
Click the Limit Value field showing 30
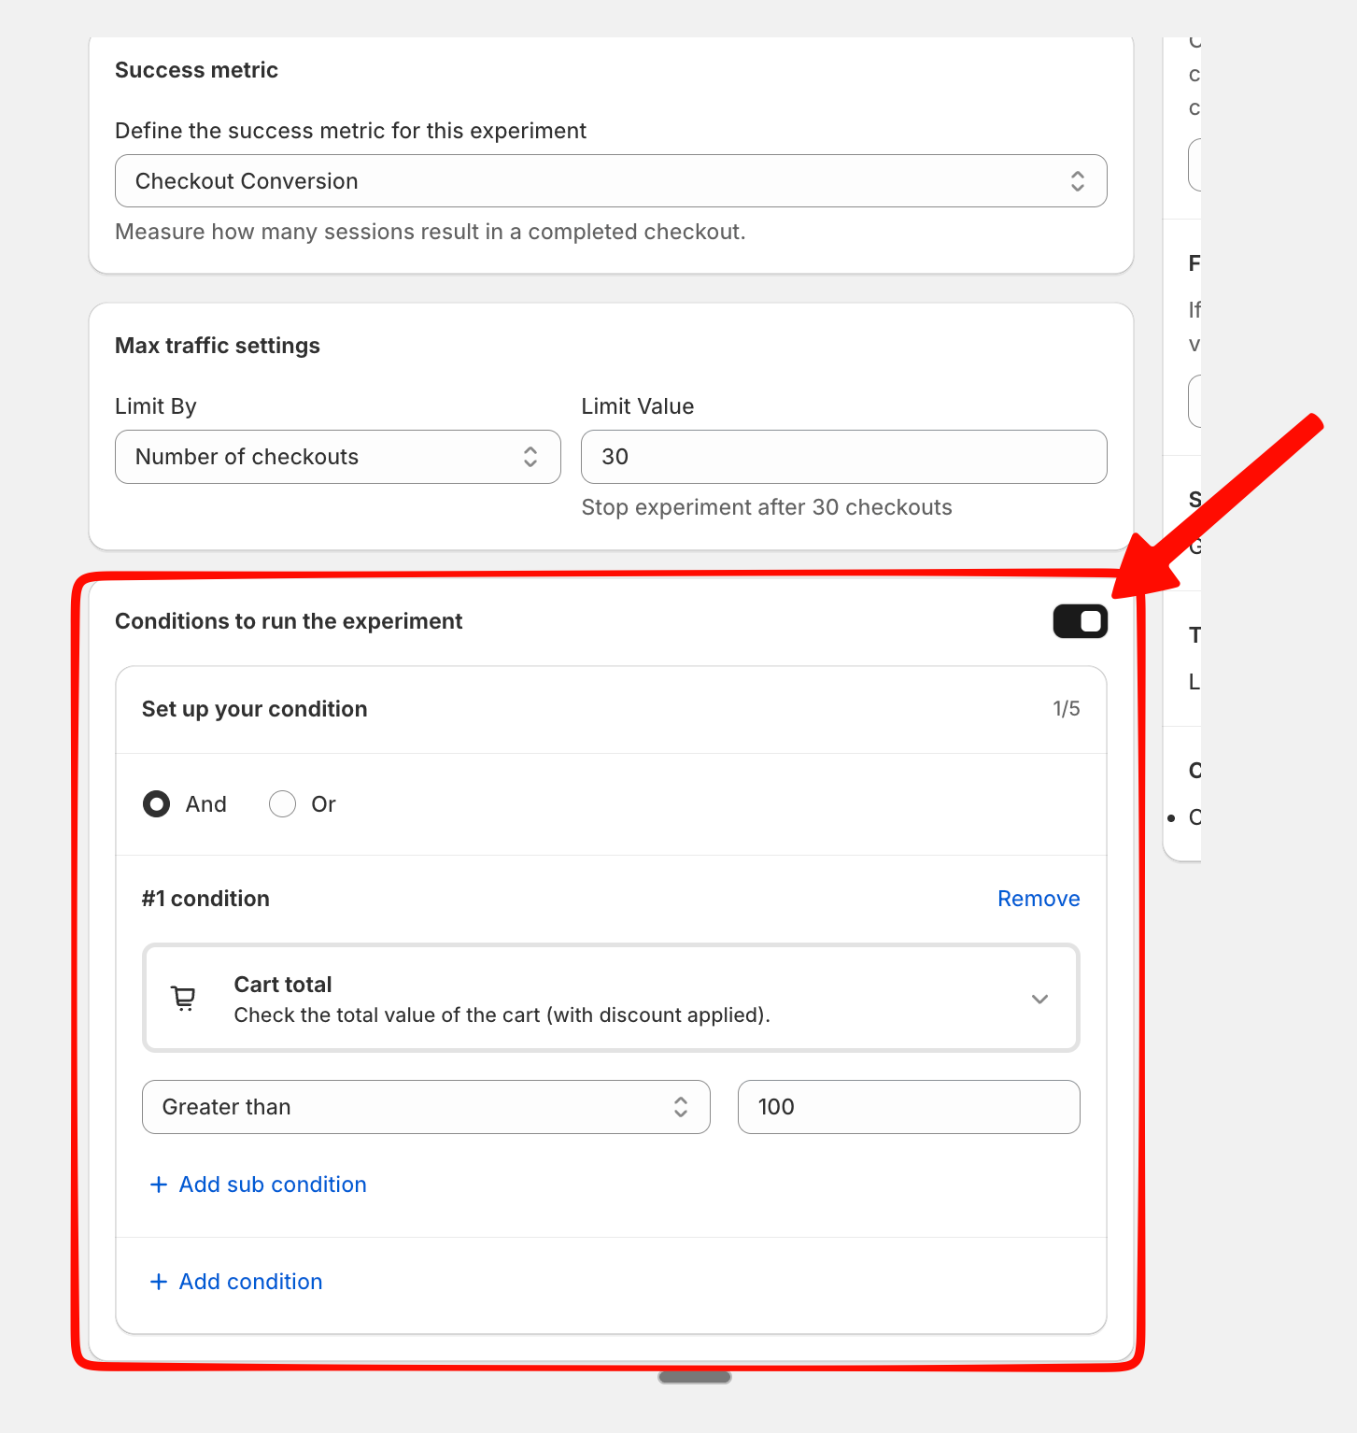pyautogui.click(x=843, y=457)
